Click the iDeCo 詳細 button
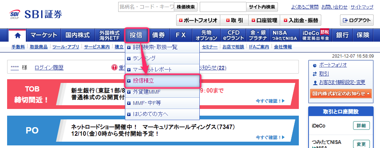 (361, 126)
